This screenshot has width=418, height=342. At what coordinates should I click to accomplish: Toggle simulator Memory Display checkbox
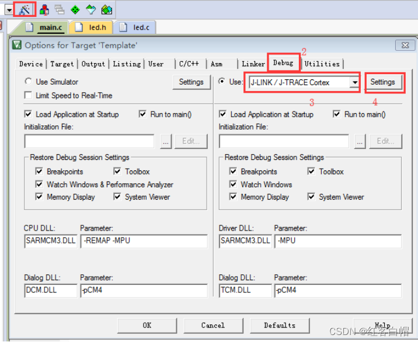39,197
